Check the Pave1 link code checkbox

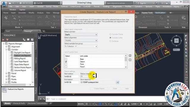tap(66, 67)
